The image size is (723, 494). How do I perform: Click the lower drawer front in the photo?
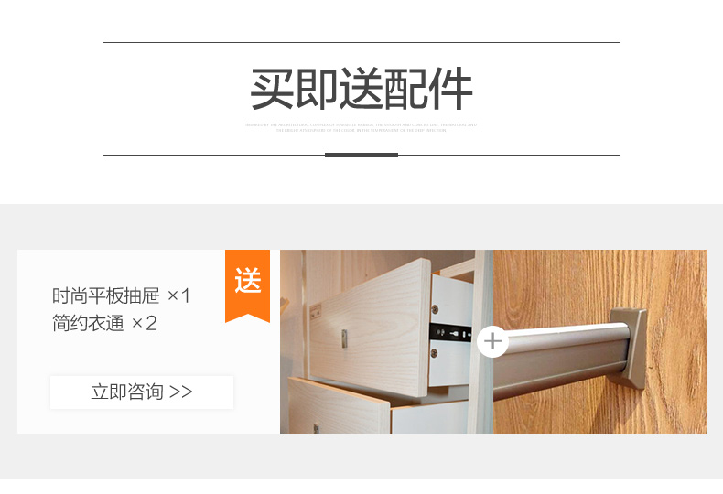tap(339, 406)
